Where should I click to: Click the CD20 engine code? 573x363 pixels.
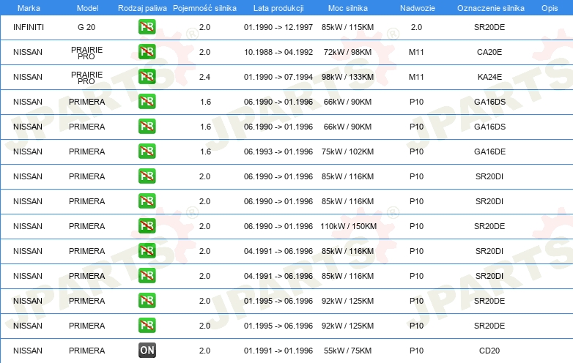click(x=489, y=351)
